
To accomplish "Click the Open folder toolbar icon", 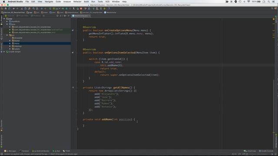I will pos(2,9).
